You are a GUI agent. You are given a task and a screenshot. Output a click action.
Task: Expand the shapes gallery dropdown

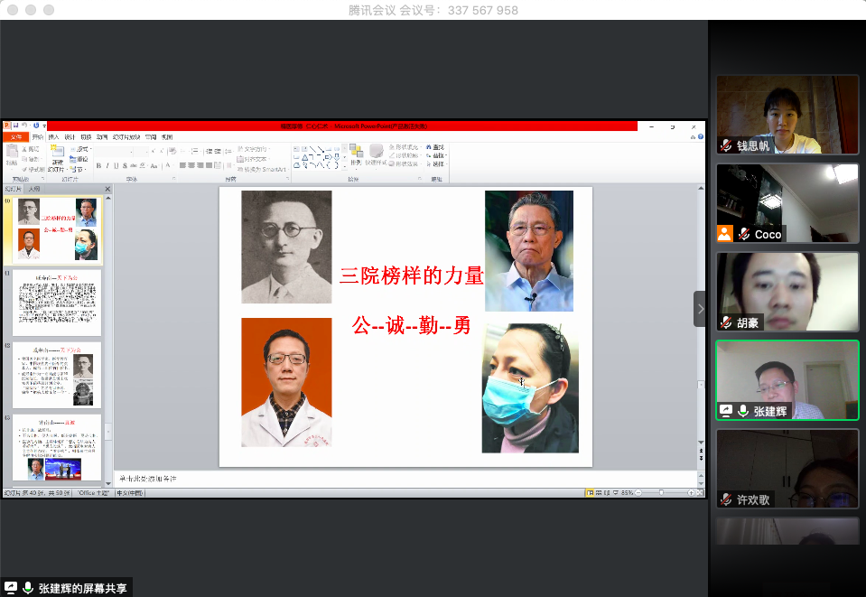pos(346,167)
